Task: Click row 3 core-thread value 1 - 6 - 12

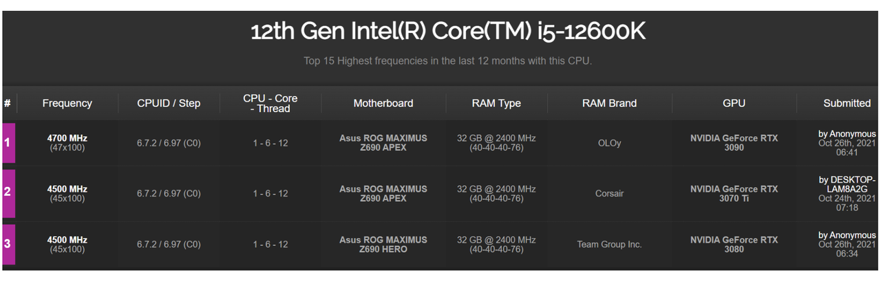Action: 270,245
